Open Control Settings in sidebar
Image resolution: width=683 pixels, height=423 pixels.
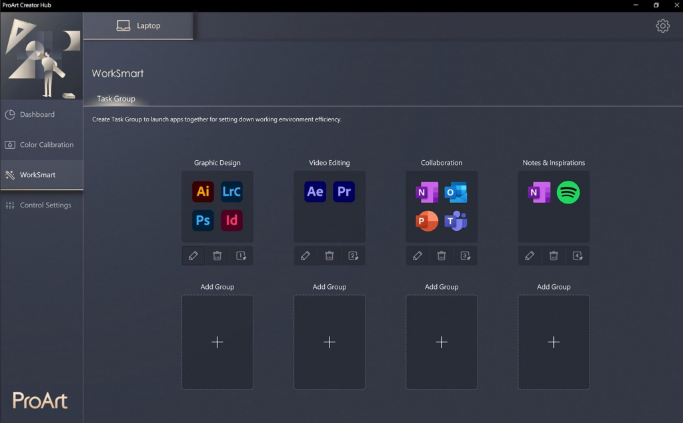pos(41,205)
